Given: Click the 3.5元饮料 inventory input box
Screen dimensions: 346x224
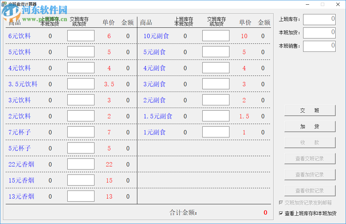Looking at the screenshot, I should click(80, 84).
